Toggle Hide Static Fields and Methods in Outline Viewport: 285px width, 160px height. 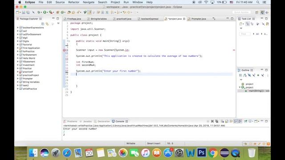[x=254, y=75]
